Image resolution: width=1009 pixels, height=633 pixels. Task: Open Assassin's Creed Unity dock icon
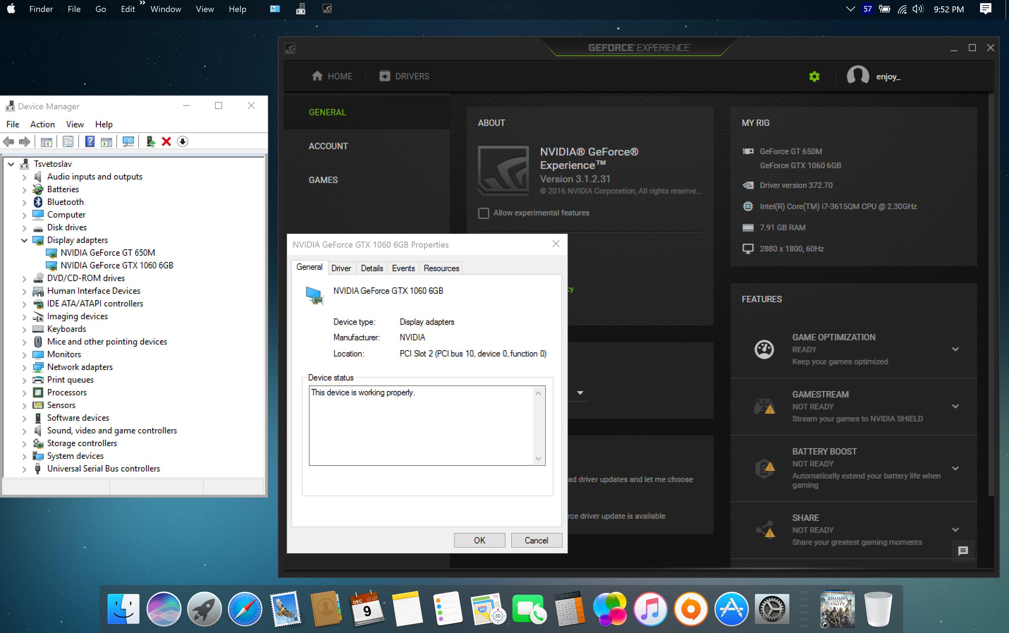(837, 609)
